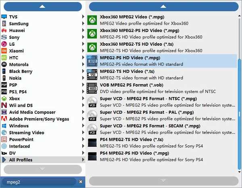Expand the Windows submenu arrow

coord(83,125)
